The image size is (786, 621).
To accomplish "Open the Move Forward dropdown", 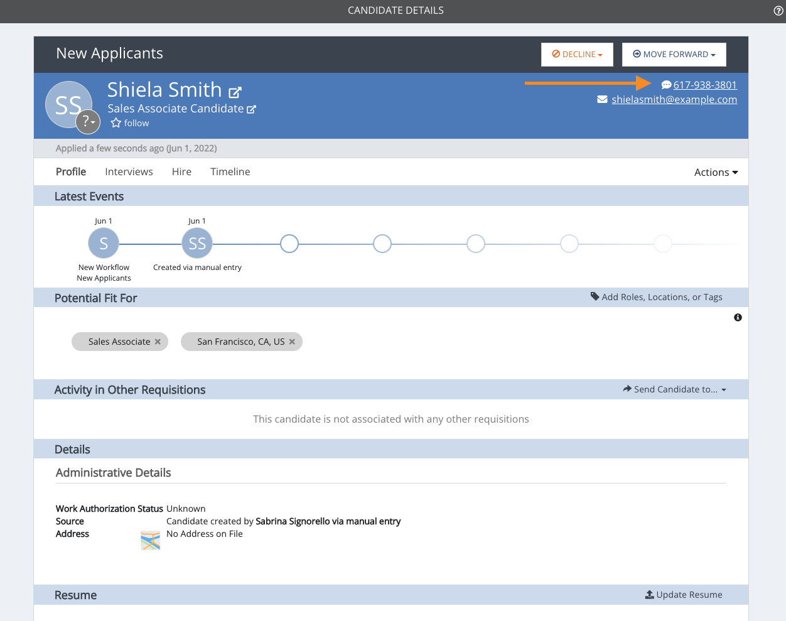I will [674, 55].
